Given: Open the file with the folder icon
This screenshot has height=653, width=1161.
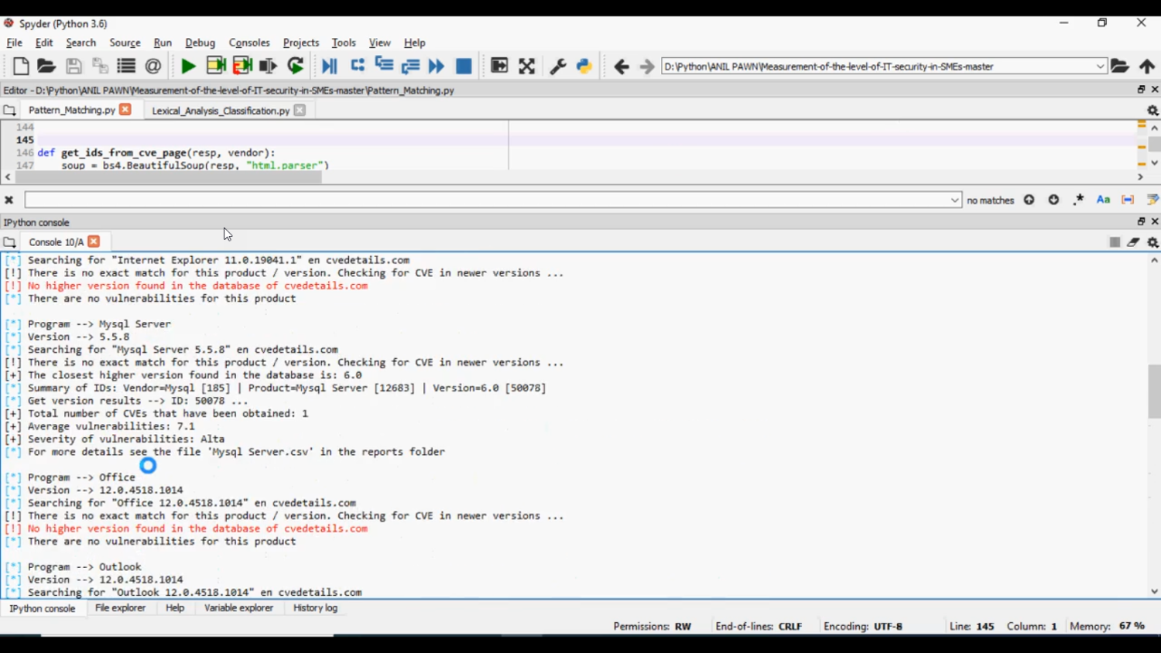Looking at the screenshot, I should point(46,67).
